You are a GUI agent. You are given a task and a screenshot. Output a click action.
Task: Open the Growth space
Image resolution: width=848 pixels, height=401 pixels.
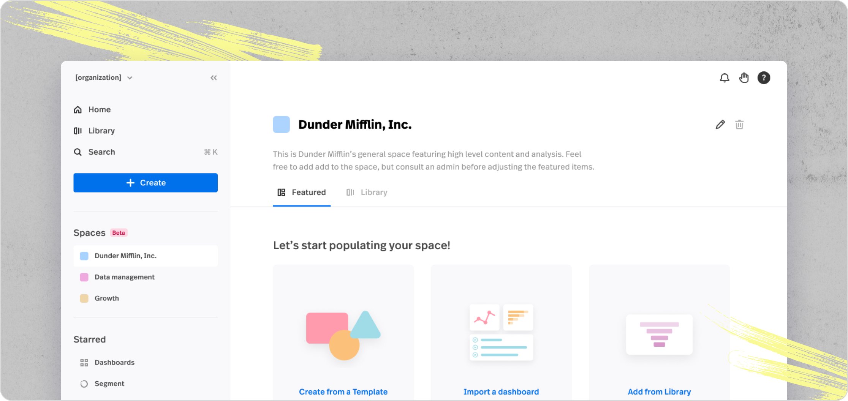[146, 298]
